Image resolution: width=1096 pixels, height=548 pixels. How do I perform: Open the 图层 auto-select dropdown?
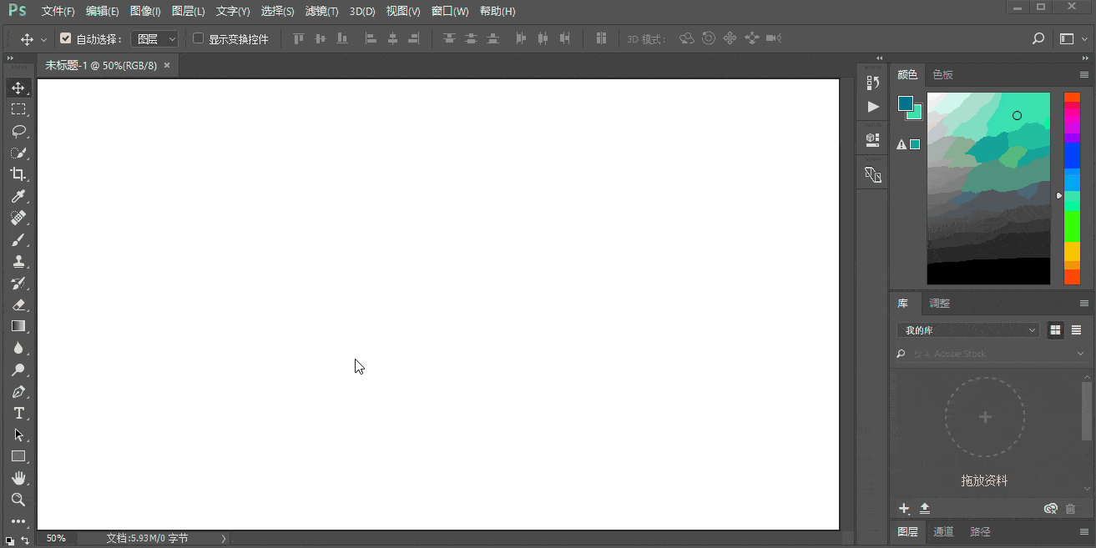155,38
